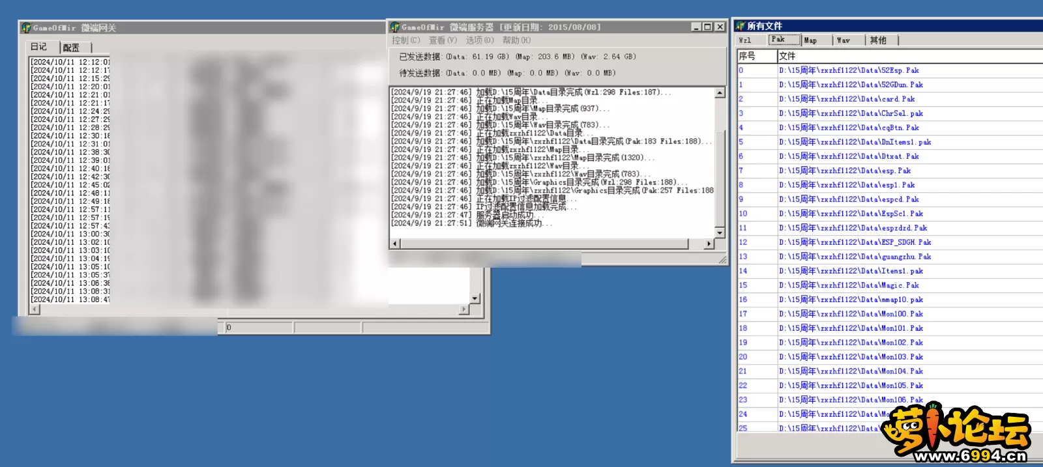The image size is (1043, 467).
Task: Click gateway log entry 2024/10/11 13:08:47
Action: click(70, 300)
